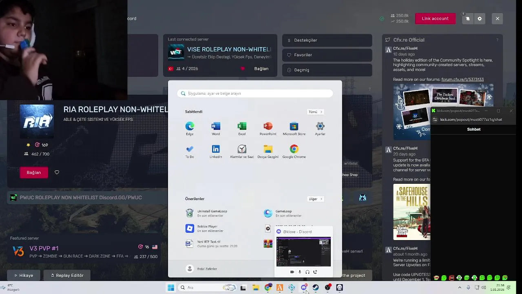Open Safehouse in the Hills image

pyautogui.click(x=411, y=212)
